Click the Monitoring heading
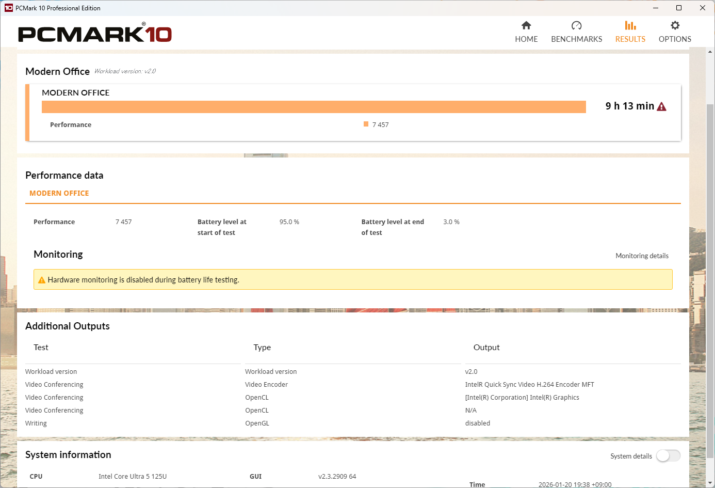The height and width of the screenshot is (488, 715). click(x=58, y=254)
